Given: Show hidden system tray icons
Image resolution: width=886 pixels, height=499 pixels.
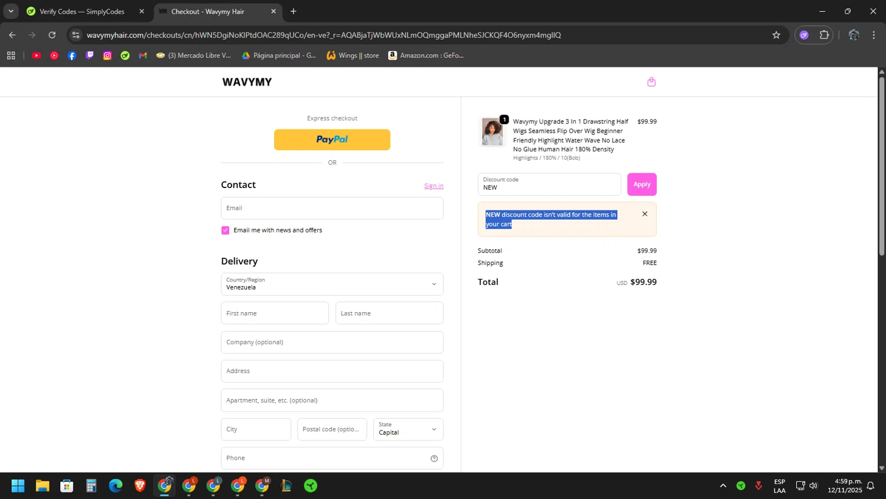Looking at the screenshot, I should click(x=723, y=486).
